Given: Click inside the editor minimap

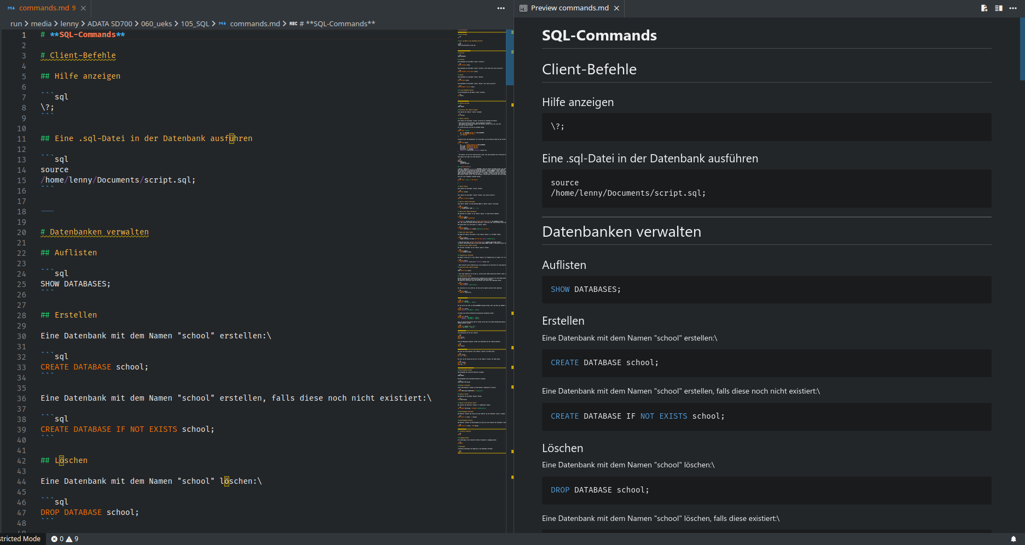Looking at the screenshot, I should (x=480, y=219).
